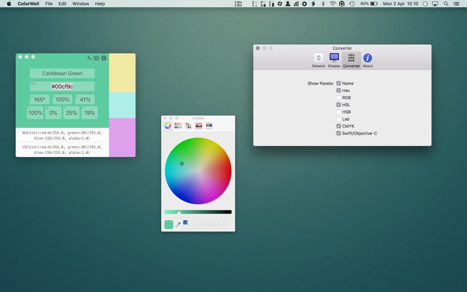The height and width of the screenshot is (292, 467).
Task: Select the light cyan palette swatch
Action: (122, 105)
